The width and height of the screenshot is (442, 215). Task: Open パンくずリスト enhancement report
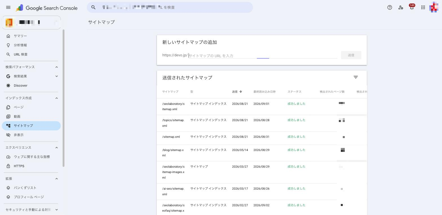[31, 188]
